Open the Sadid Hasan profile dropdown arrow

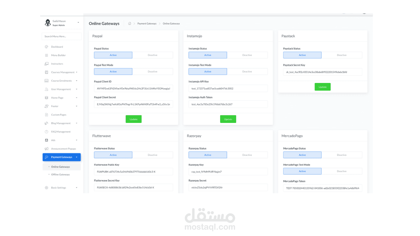pyautogui.click(x=78, y=22)
